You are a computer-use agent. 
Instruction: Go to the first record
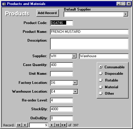click(x=19, y=125)
